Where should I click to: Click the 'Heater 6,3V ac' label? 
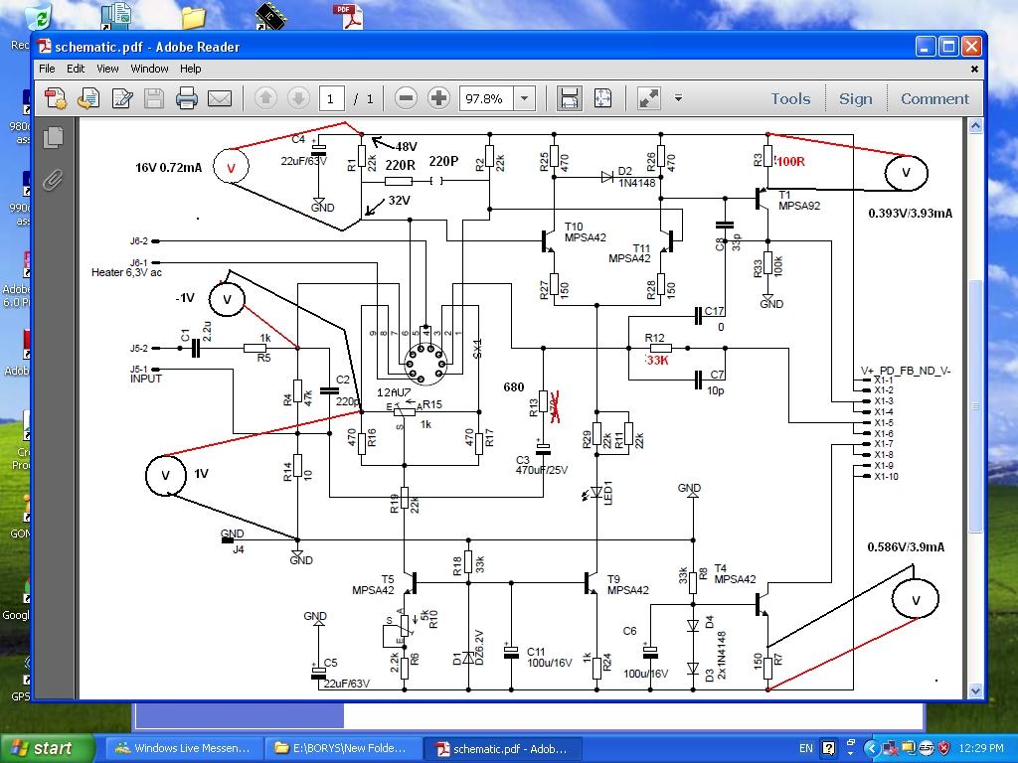tap(126, 272)
